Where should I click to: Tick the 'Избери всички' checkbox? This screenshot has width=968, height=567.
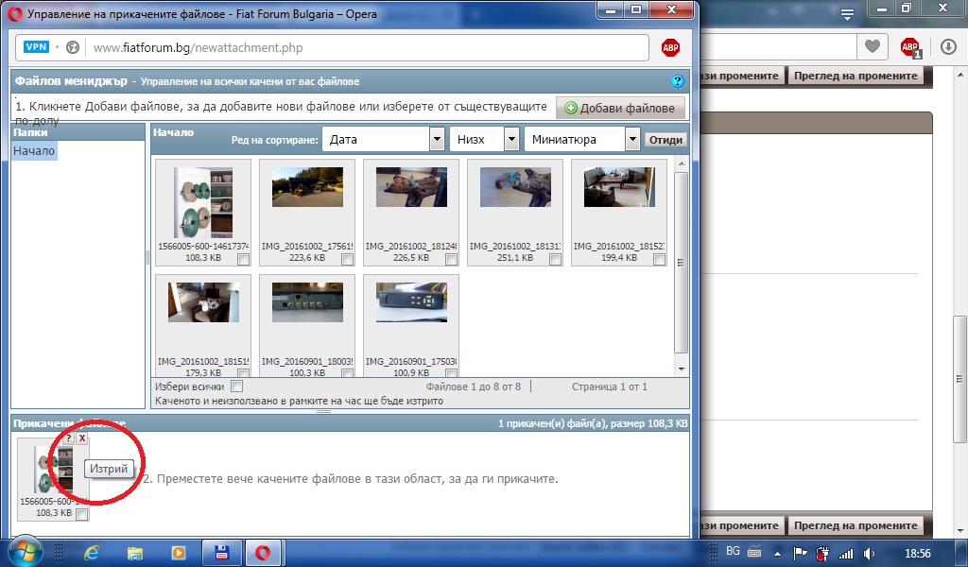pos(237,387)
